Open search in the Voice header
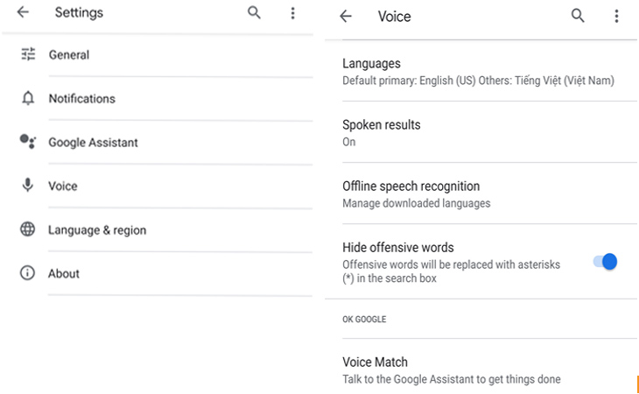This screenshot has width=639, height=394. tap(578, 16)
